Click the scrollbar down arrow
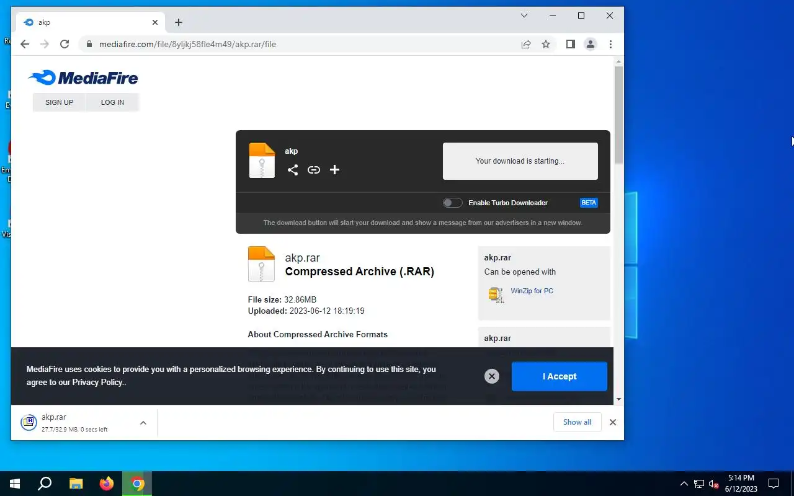 tap(618, 399)
